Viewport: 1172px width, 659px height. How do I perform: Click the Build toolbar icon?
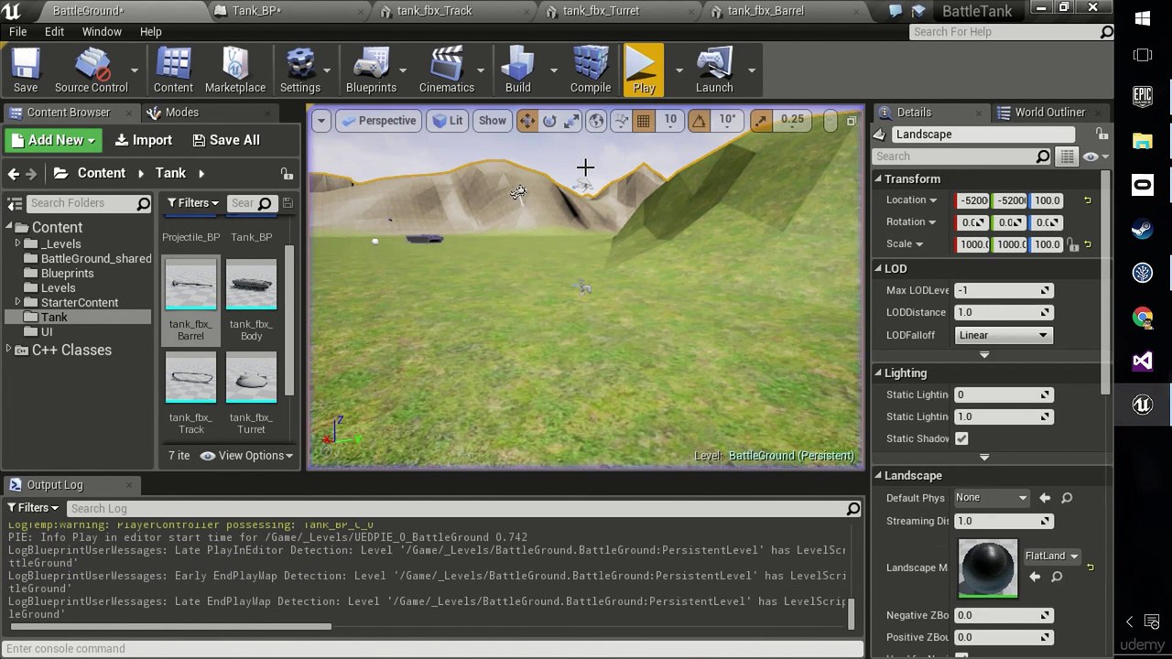[x=518, y=70]
